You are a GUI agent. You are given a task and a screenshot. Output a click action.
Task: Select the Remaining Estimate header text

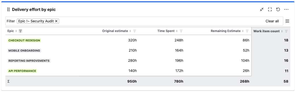226,31
